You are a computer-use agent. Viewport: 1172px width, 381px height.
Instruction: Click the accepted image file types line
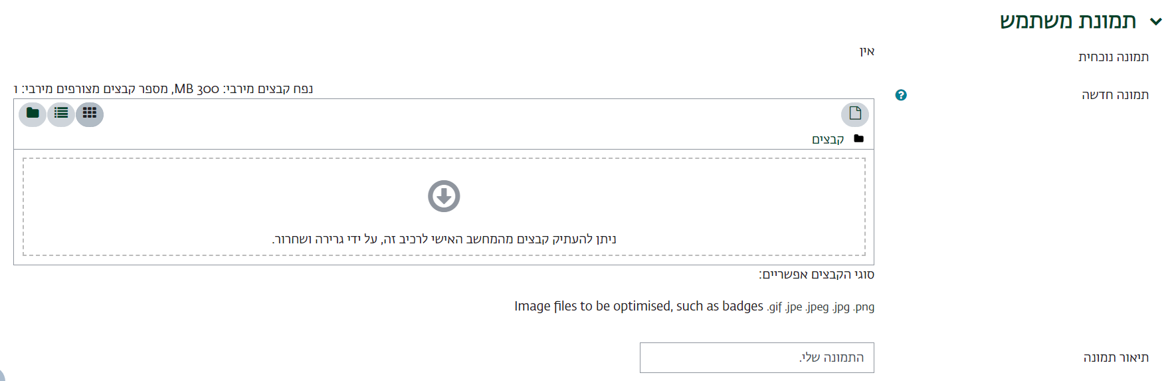point(694,307)
